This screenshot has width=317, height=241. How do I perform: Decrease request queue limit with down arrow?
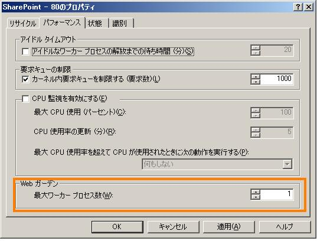pos(256,82)
